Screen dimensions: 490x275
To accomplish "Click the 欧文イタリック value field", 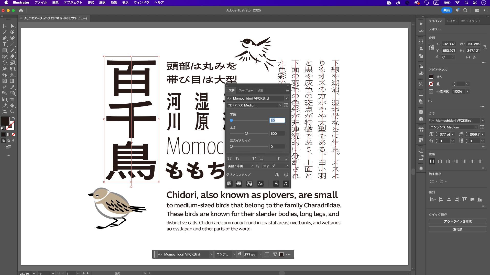I will (277, 147).
